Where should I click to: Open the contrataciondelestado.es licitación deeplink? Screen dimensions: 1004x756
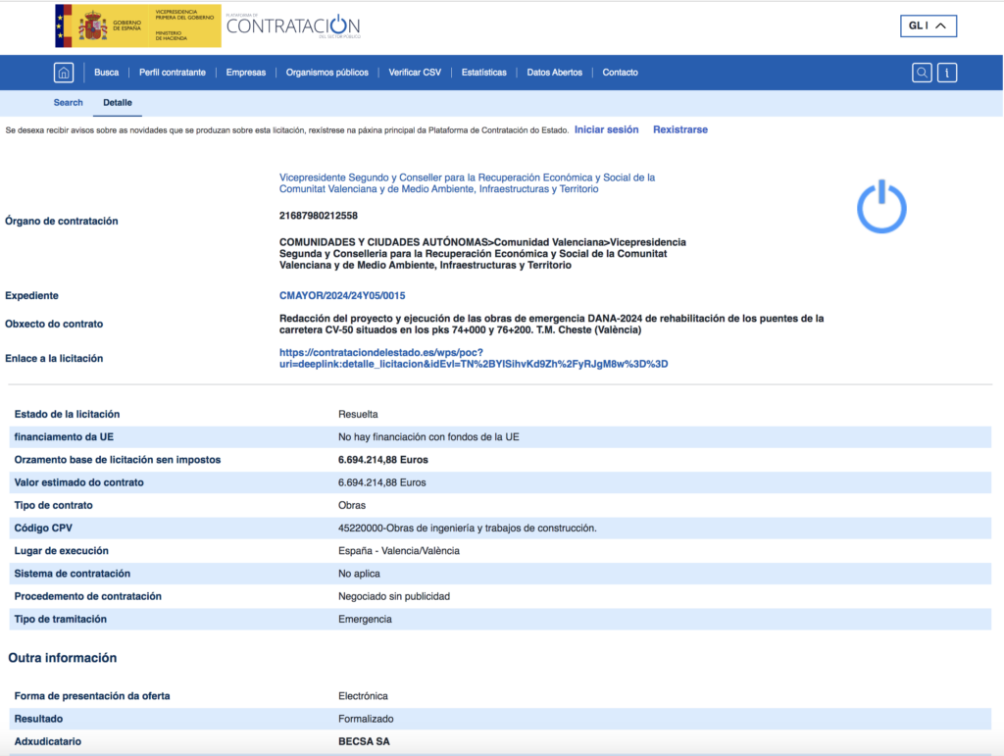(474, 358)
